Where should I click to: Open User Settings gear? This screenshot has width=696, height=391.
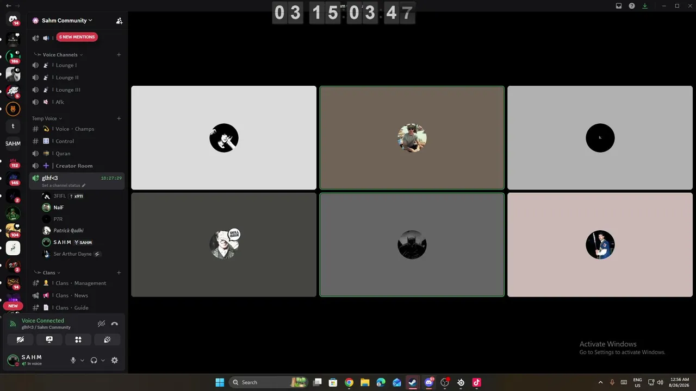[114, 360]
